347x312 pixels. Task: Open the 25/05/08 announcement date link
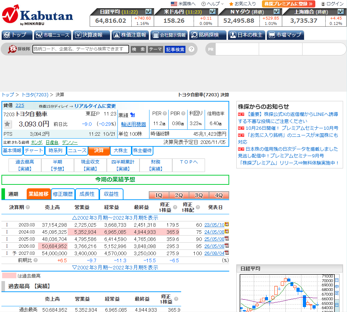point(215,239)
